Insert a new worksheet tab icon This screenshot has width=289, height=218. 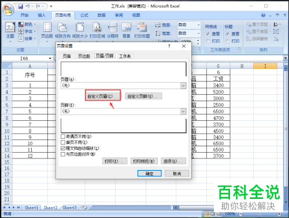[85, 208]
